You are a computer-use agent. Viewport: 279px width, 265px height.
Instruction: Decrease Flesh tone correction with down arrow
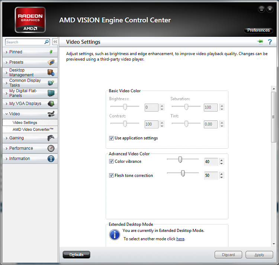[x=222, y=177]
